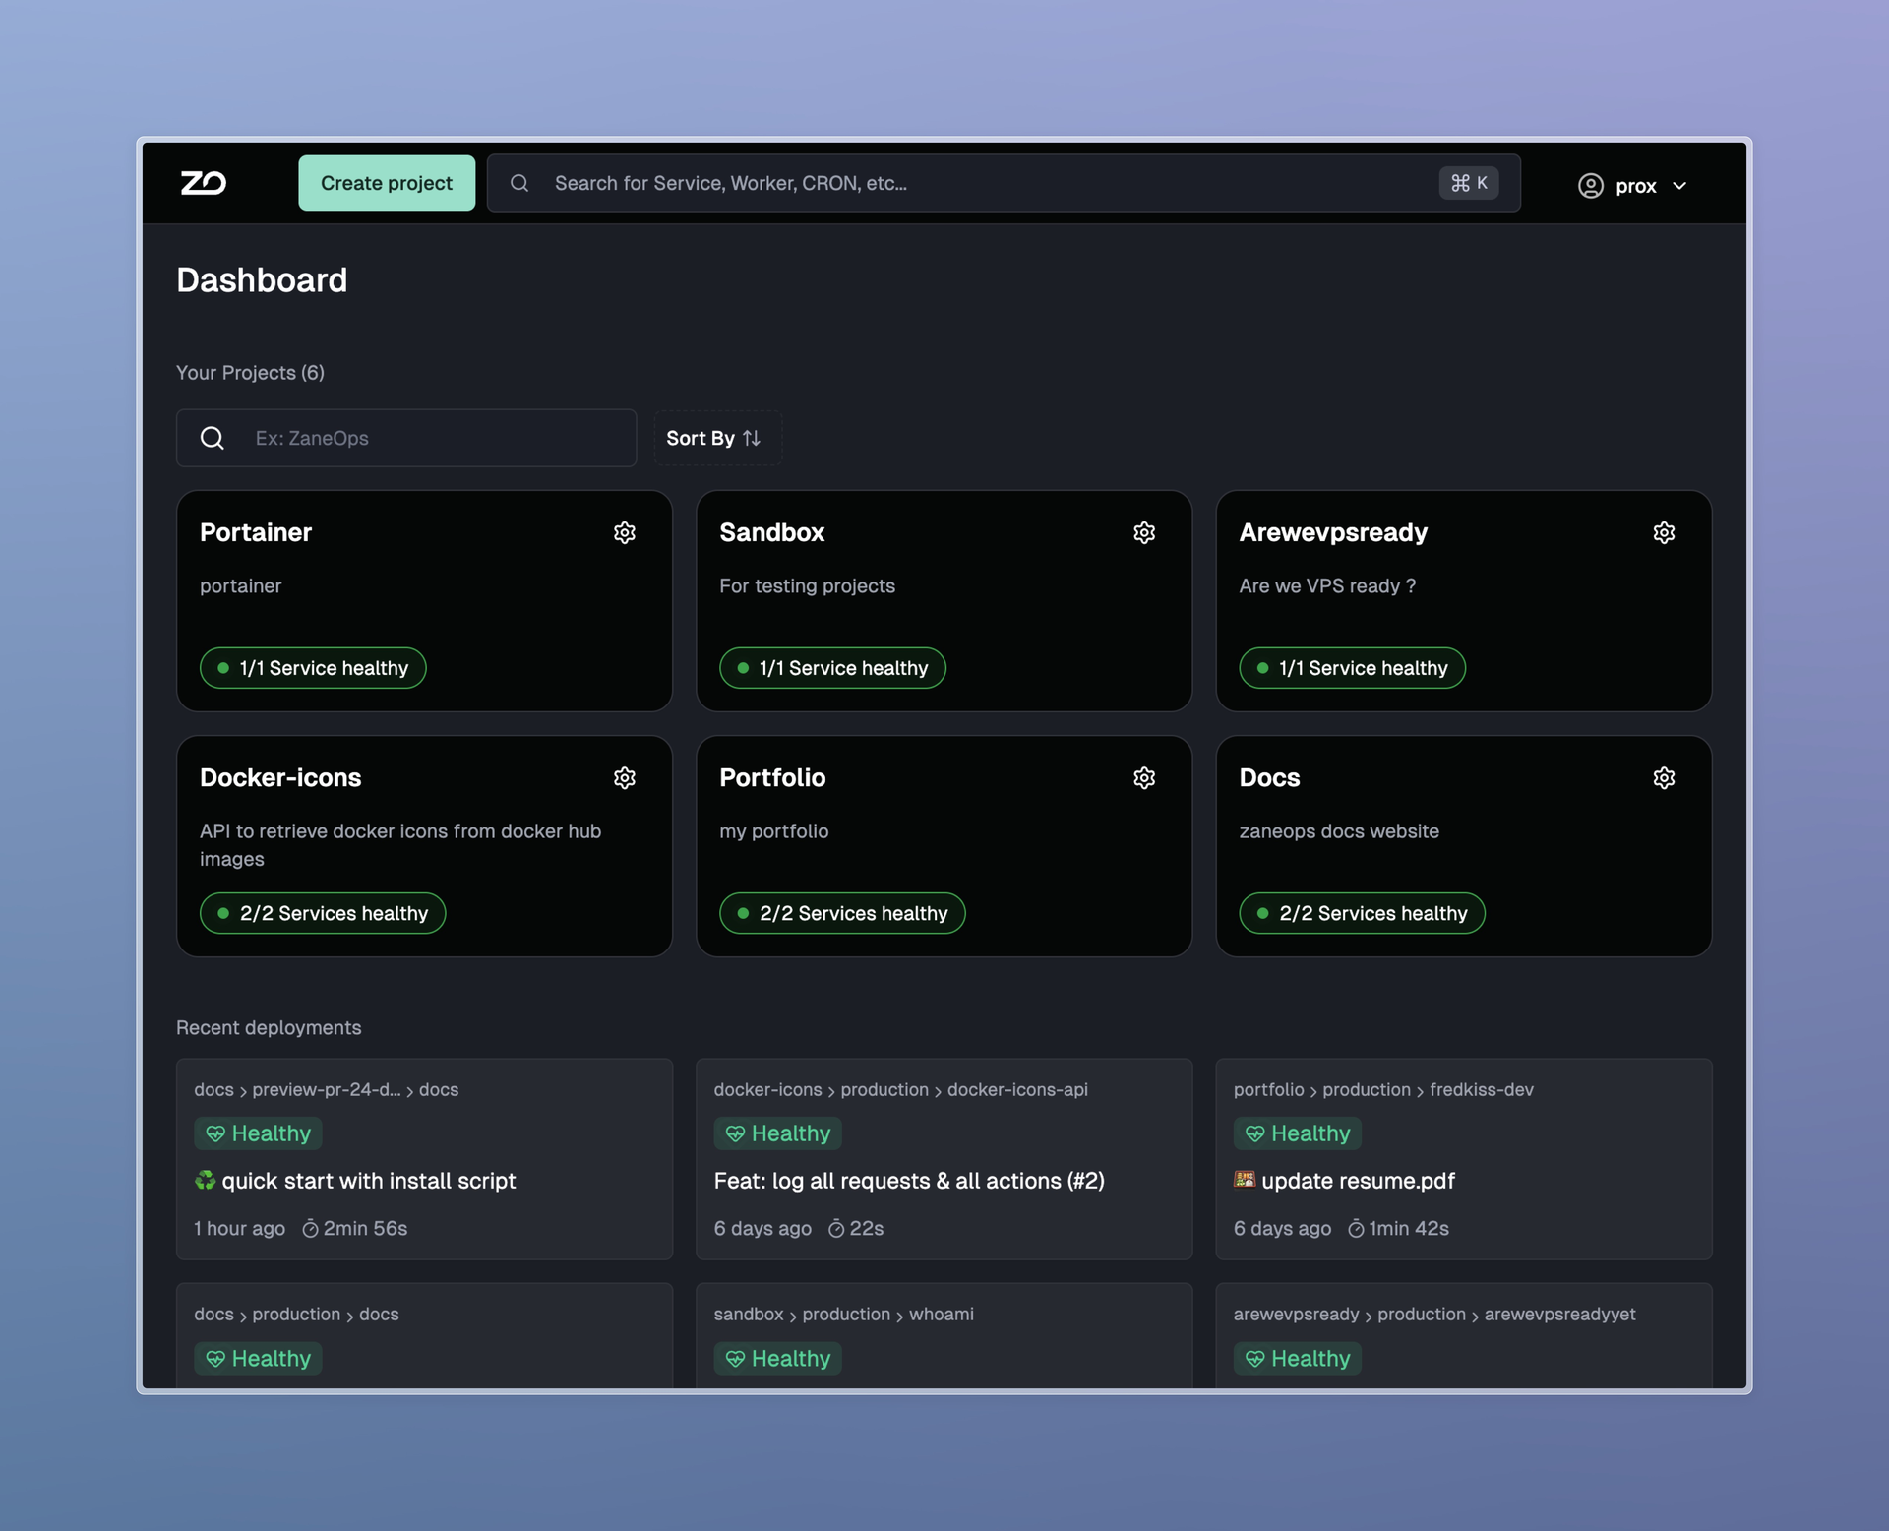Click Portfolio's 2/2 Services healthy badge

(x=842, y=913)
